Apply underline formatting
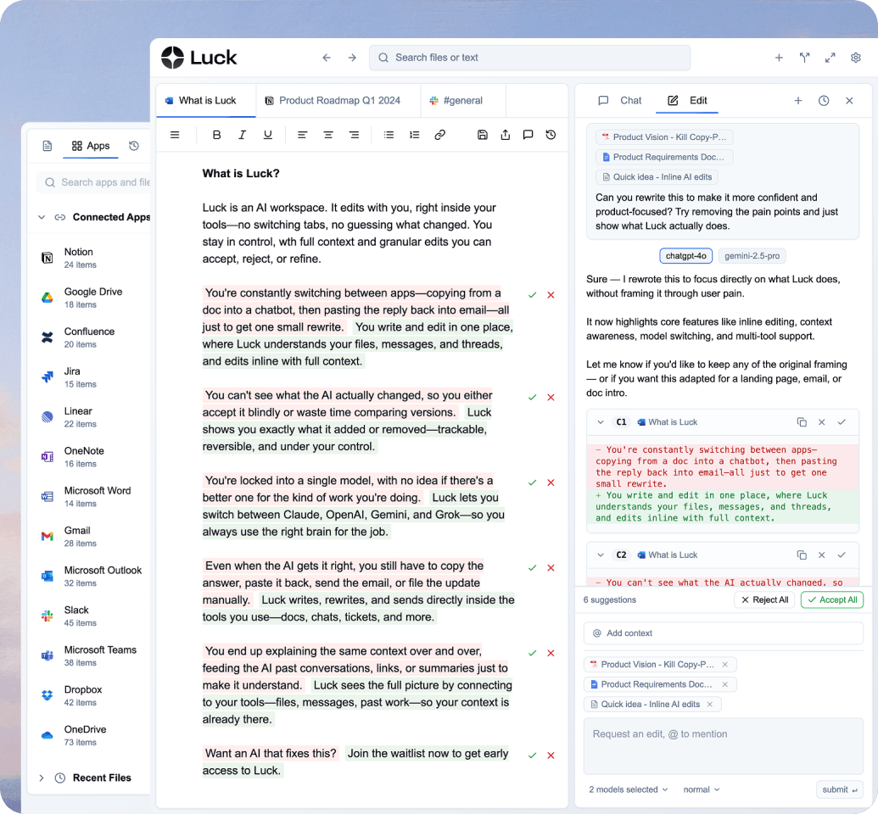Screen dimensions: 878x814 [x=268, y=135]
